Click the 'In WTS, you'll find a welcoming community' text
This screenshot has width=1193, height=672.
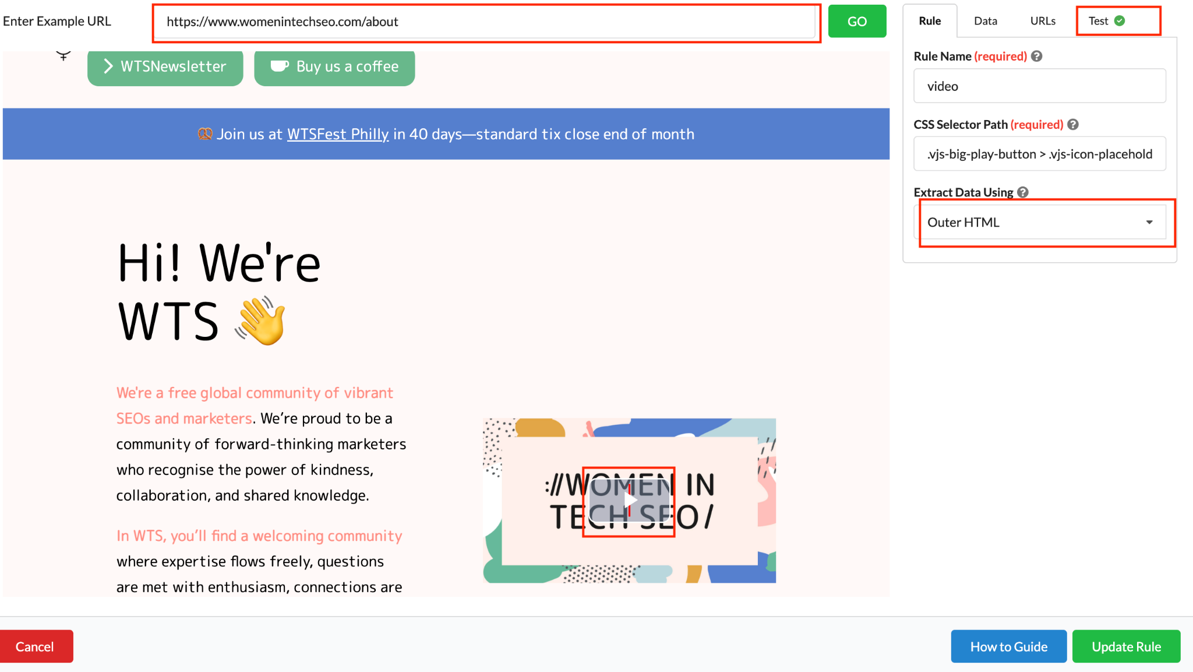click(x=259, y=536)
